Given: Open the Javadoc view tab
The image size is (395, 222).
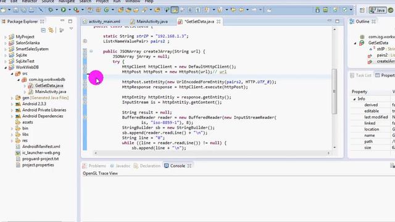Looking at the screenshot, I should coord(120,166).
